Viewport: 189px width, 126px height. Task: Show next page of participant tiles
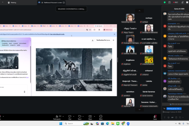(x=140, y=110)
